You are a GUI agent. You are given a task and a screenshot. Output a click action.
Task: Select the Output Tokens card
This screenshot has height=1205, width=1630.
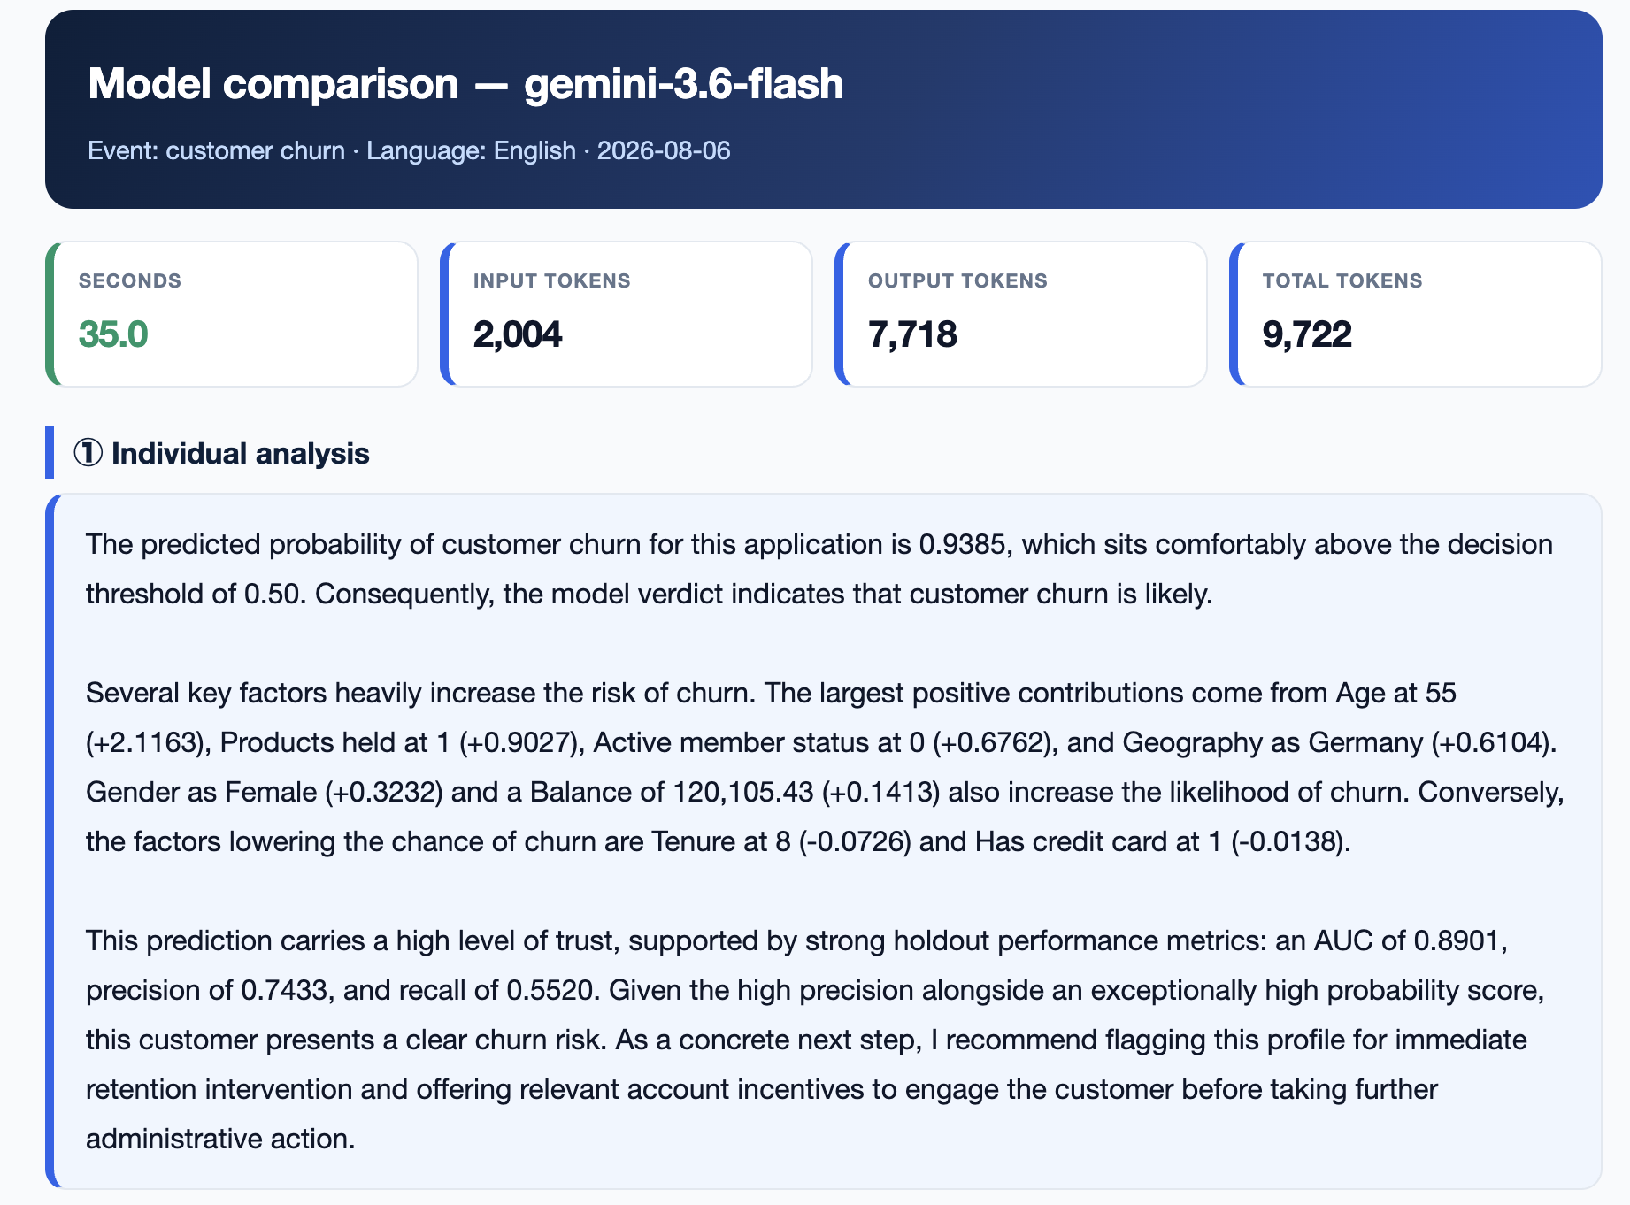(1021, 314)
